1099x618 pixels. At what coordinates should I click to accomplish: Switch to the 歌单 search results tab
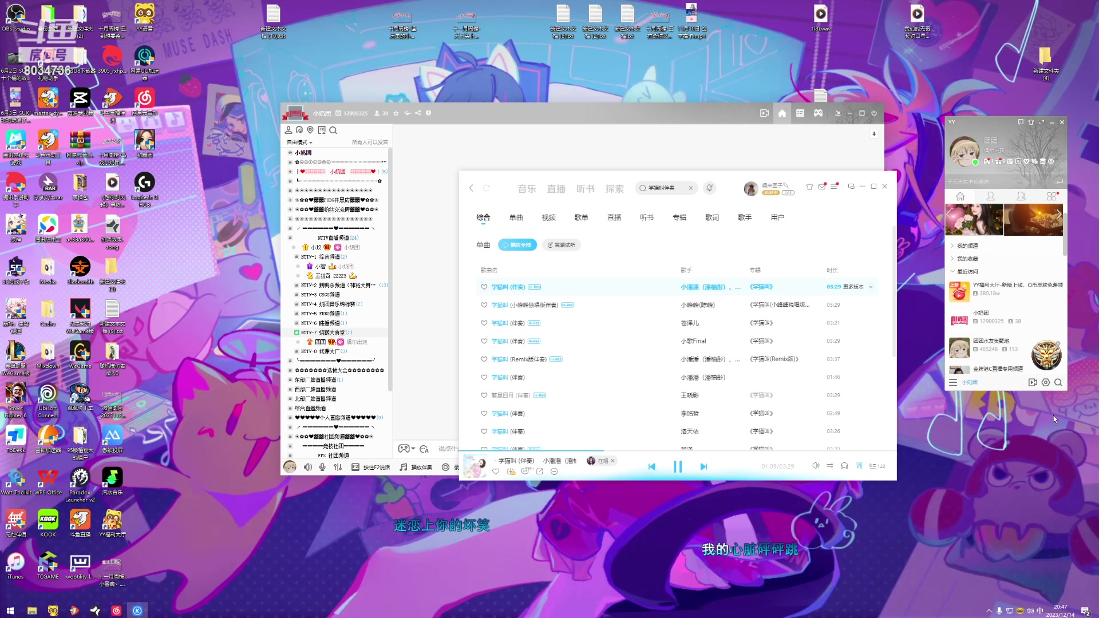(x=581, y=217)
